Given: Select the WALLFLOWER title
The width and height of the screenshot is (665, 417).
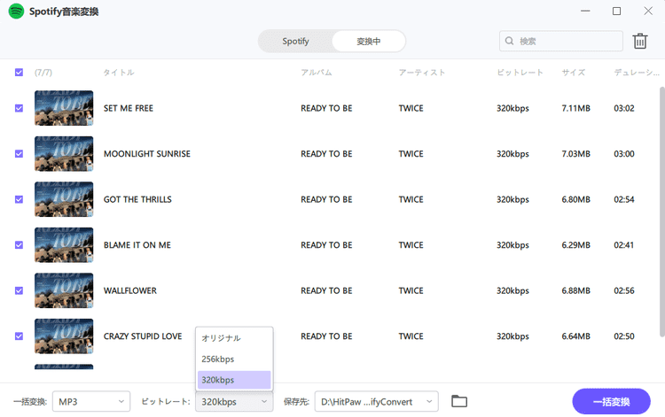Looking at the screenshot, I should click(x=130, y=290).
